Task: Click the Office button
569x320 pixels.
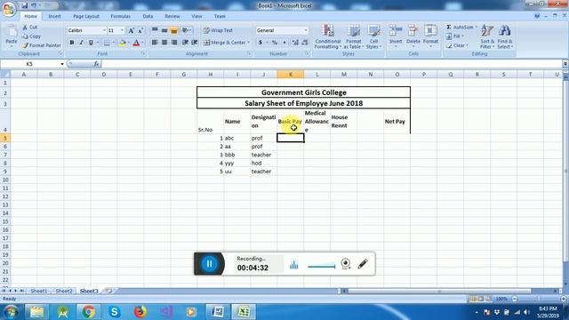Action: coord(9,9)
